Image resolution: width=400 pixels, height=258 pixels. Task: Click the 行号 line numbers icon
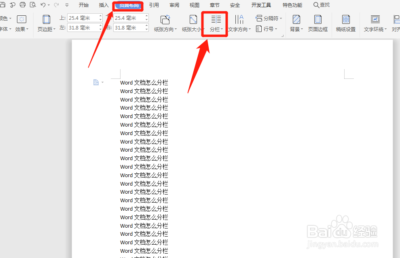[259, 29]
